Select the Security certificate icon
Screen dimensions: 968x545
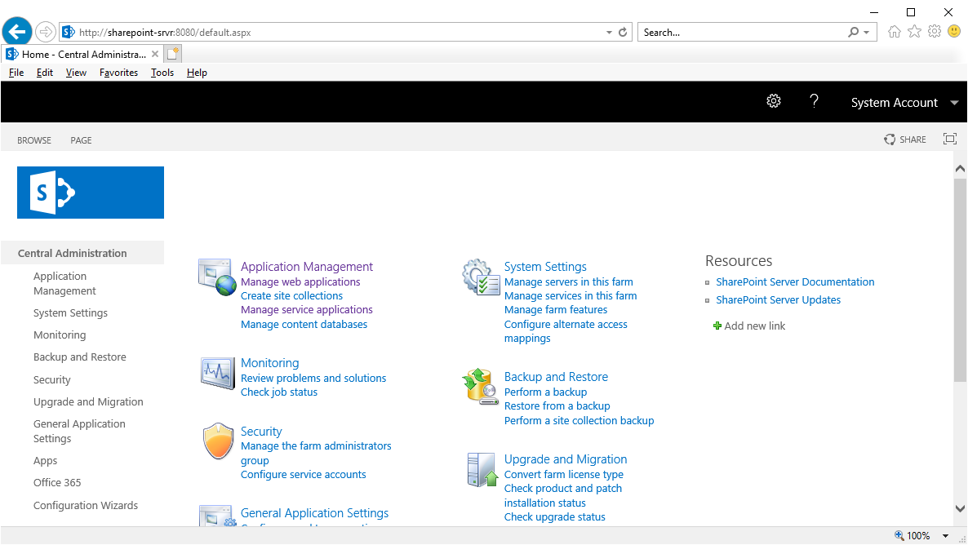[x=217, y=441]
